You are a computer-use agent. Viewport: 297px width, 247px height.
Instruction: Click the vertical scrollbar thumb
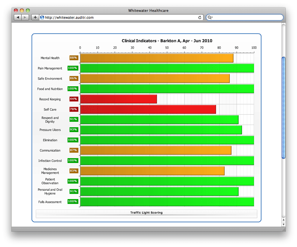(x=284, y=108)
